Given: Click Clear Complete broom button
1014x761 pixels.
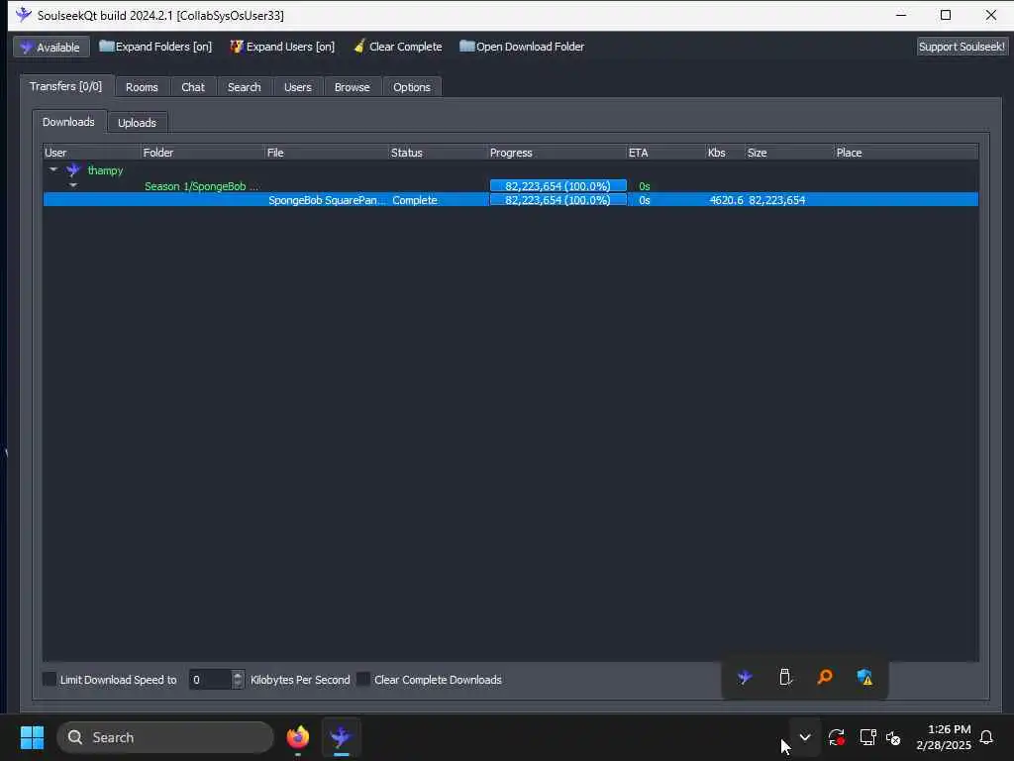Looking at the screenshot, I should [398, 47].
